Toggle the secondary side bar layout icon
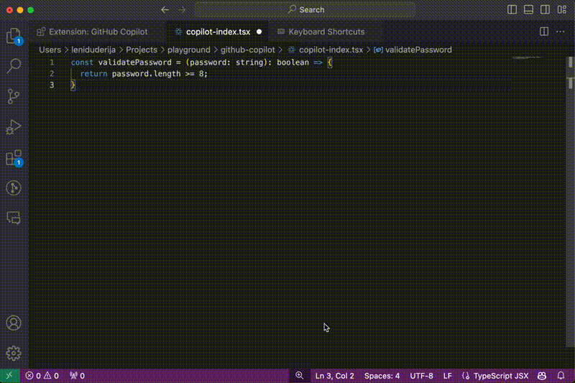This screenshot has height=383, width=575. 545,10
